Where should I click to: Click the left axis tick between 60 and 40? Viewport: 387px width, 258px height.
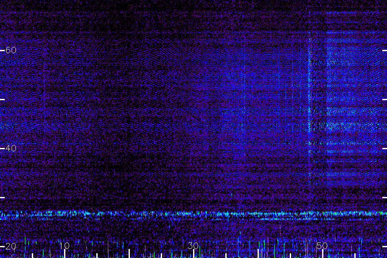tap(2, 99)
